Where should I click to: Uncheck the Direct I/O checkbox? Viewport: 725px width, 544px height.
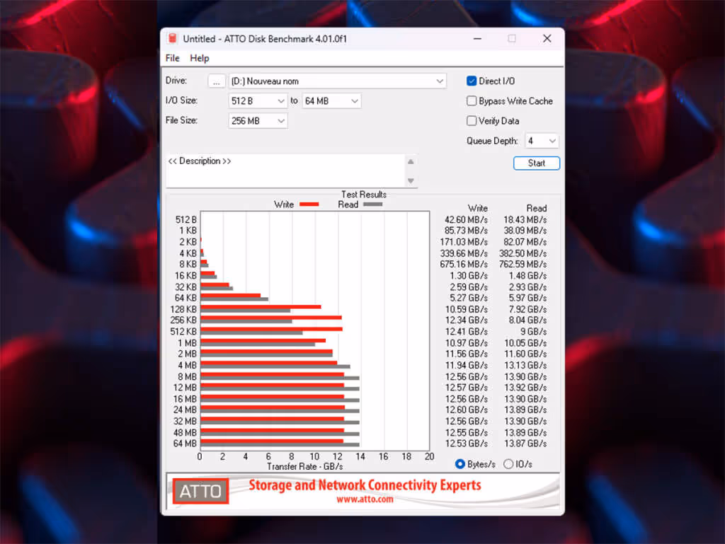[471, 81]
